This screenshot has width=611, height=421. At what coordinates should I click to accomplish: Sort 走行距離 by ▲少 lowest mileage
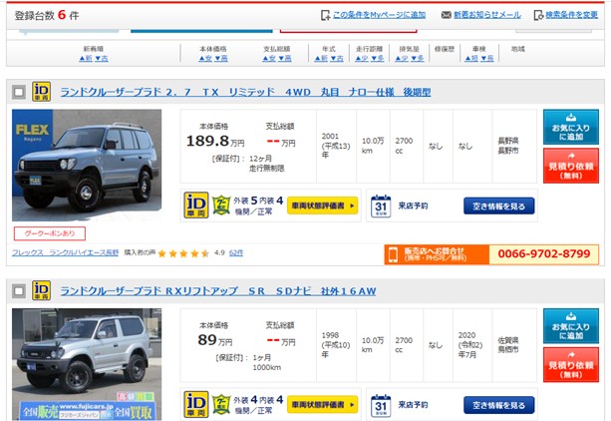362,58
